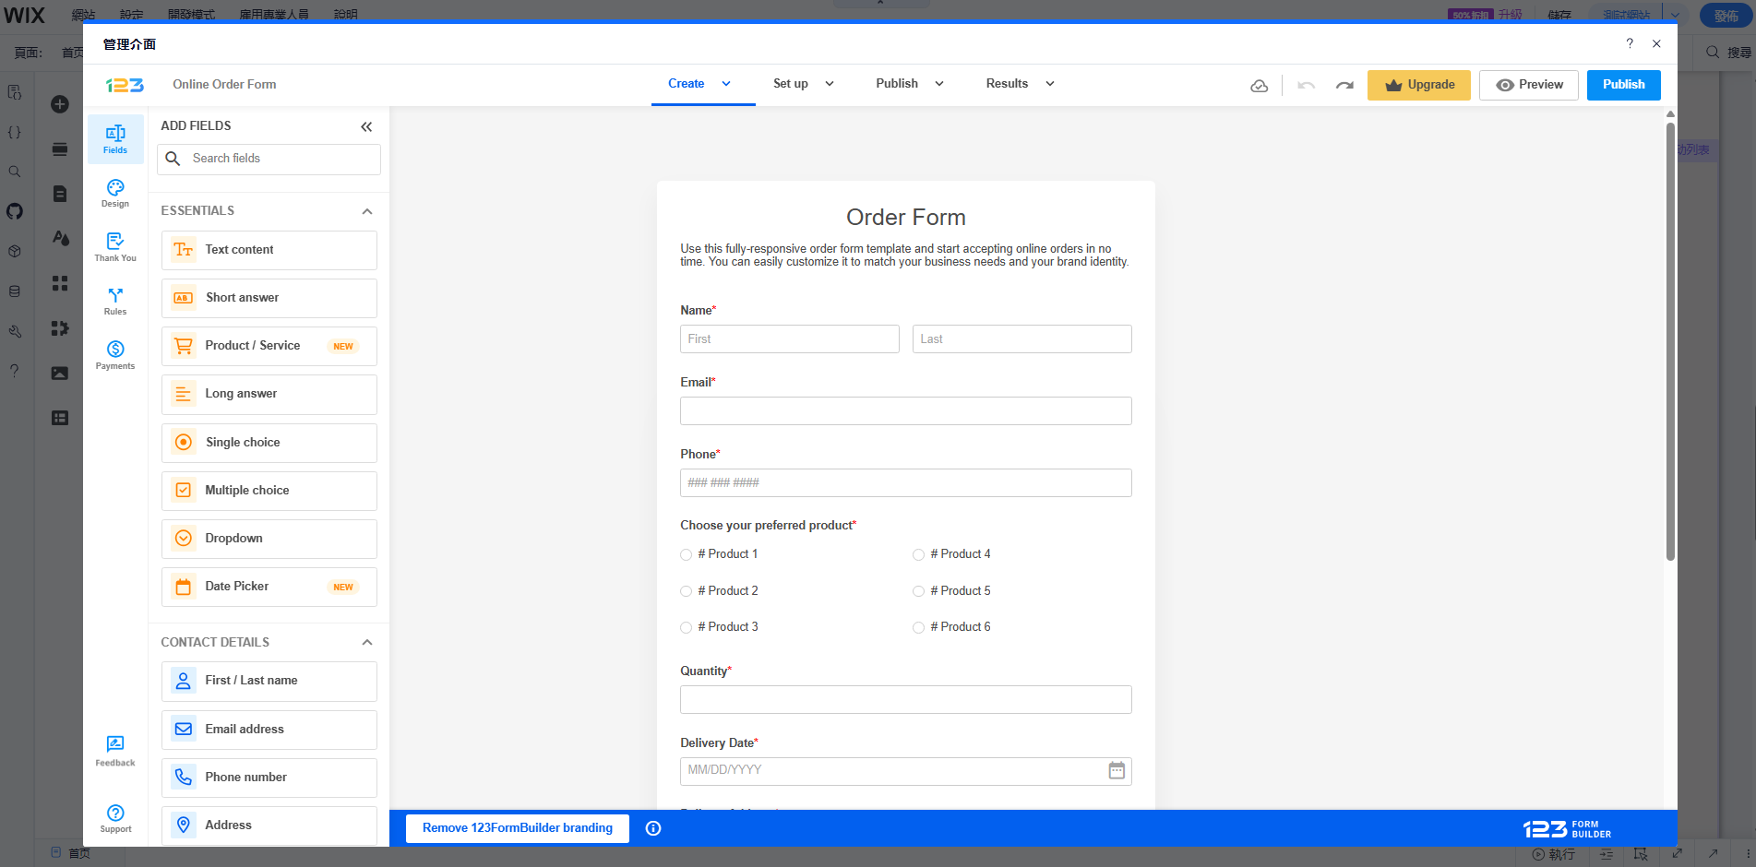Open the Thank You page settings

115,246
